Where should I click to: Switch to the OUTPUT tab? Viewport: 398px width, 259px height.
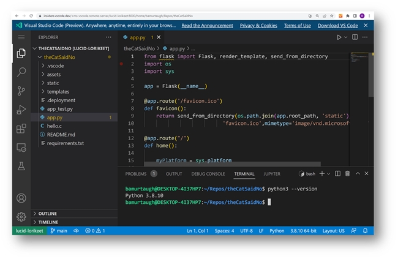click(174, 174)
